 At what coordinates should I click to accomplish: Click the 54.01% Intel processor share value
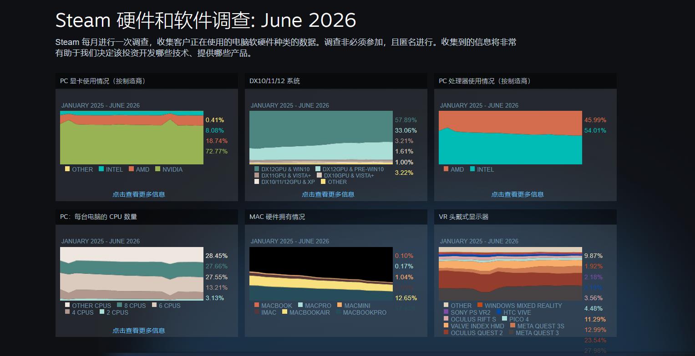595,130
